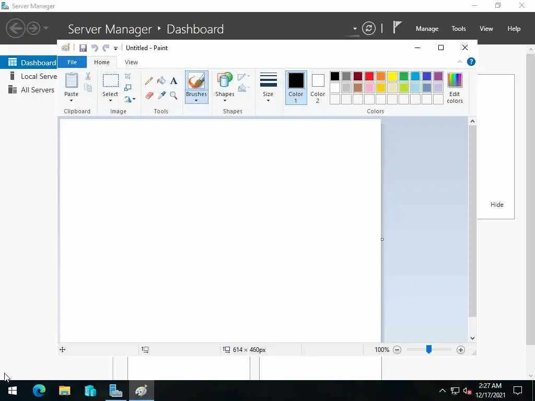Click the Cut scissors icon

(x=88, y=76)
